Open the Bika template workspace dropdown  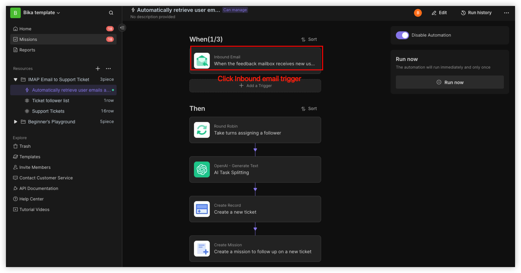(41, 13)
